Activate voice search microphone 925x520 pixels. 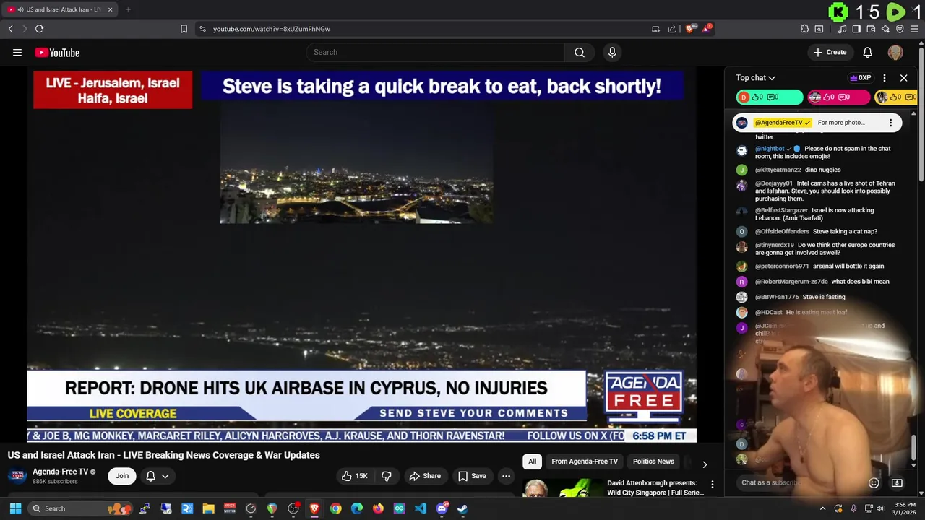click(x=612, y=52)
